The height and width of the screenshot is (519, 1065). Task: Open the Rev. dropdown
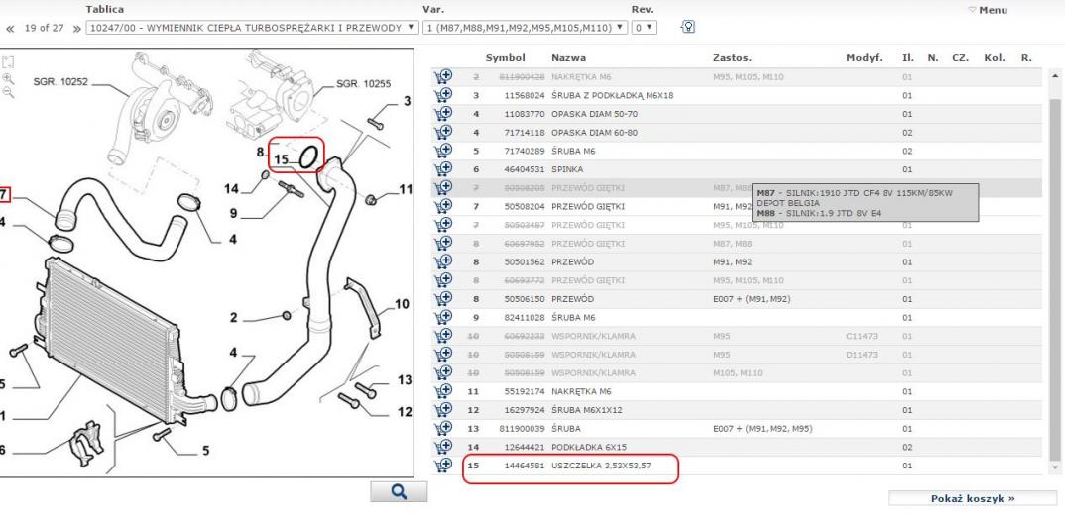click(x=644, y=28)
